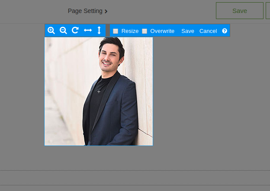
Task: Open the Page Setting menu text
Action: coord(85,11)
